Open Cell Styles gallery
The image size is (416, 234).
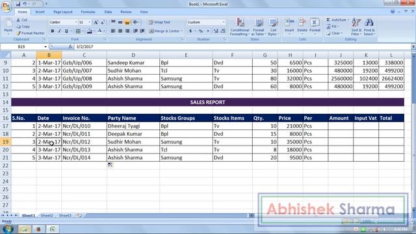pos(273,27)
